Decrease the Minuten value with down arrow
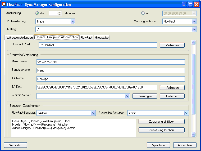This screenshot has height=151, width=201. point(59,15)
